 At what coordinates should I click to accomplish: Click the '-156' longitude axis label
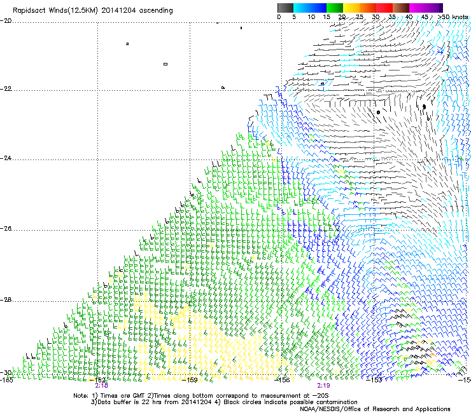pos(283,380)
